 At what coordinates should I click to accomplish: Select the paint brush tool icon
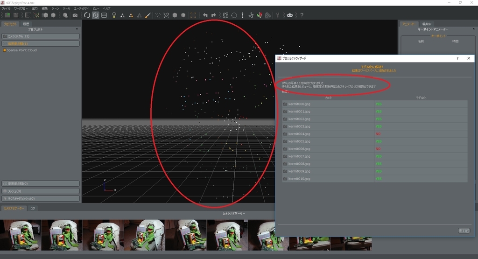click(x=148, y=15)
